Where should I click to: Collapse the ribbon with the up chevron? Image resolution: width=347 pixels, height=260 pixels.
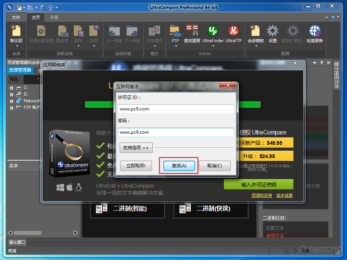click(327, 17)
